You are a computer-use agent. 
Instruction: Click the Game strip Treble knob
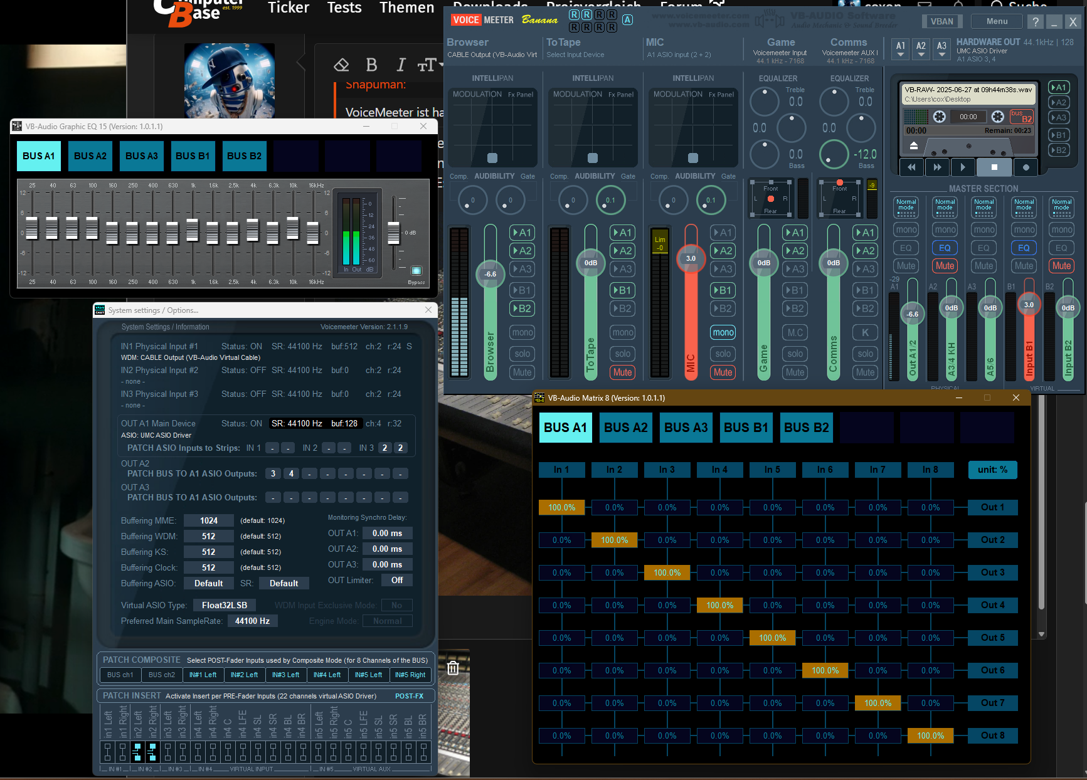point(765,102)
